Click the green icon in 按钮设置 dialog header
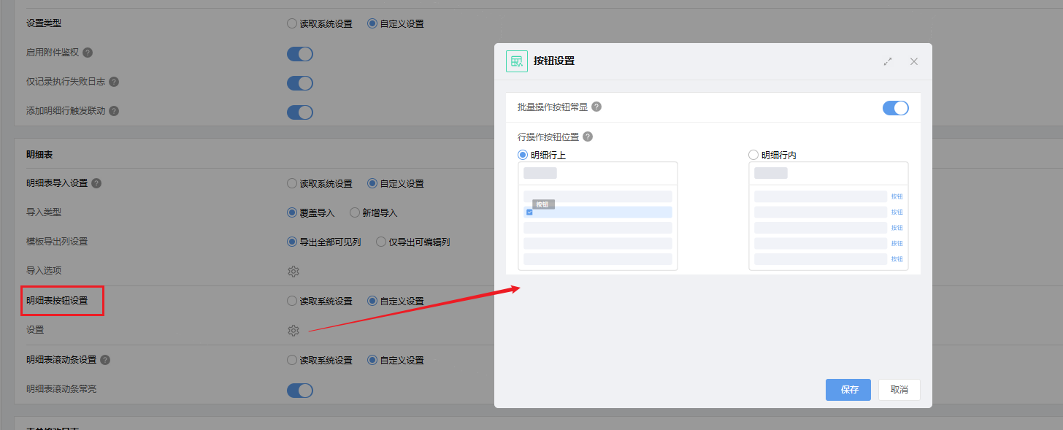 (517, 61)
